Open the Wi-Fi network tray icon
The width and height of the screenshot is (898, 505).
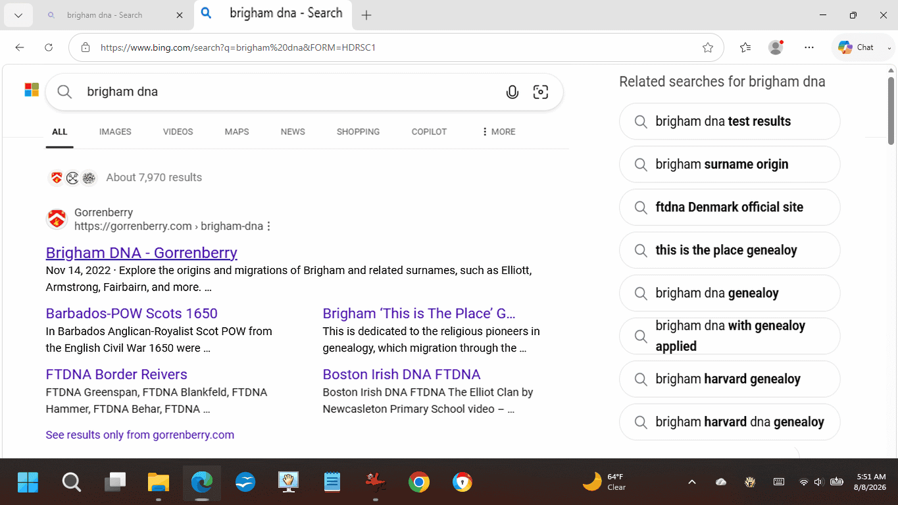803,482
